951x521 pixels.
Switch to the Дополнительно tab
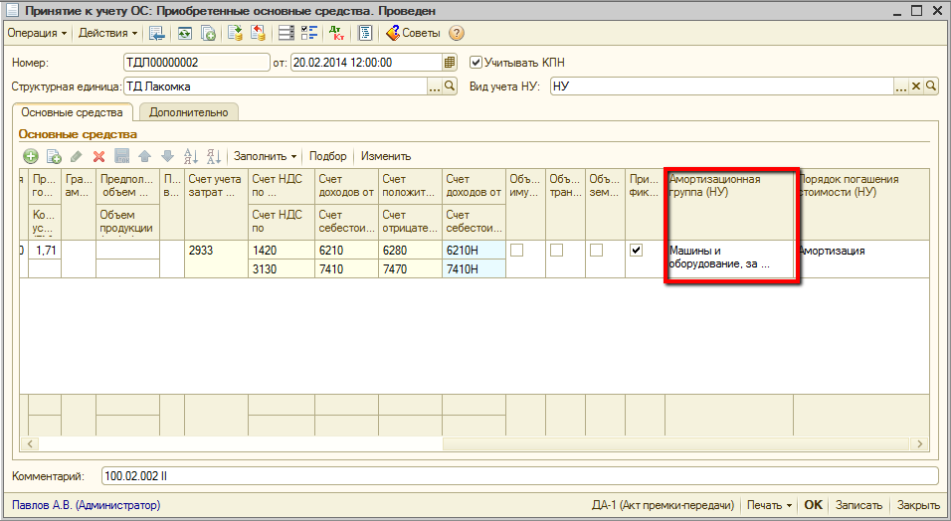(x=189, y=112)
